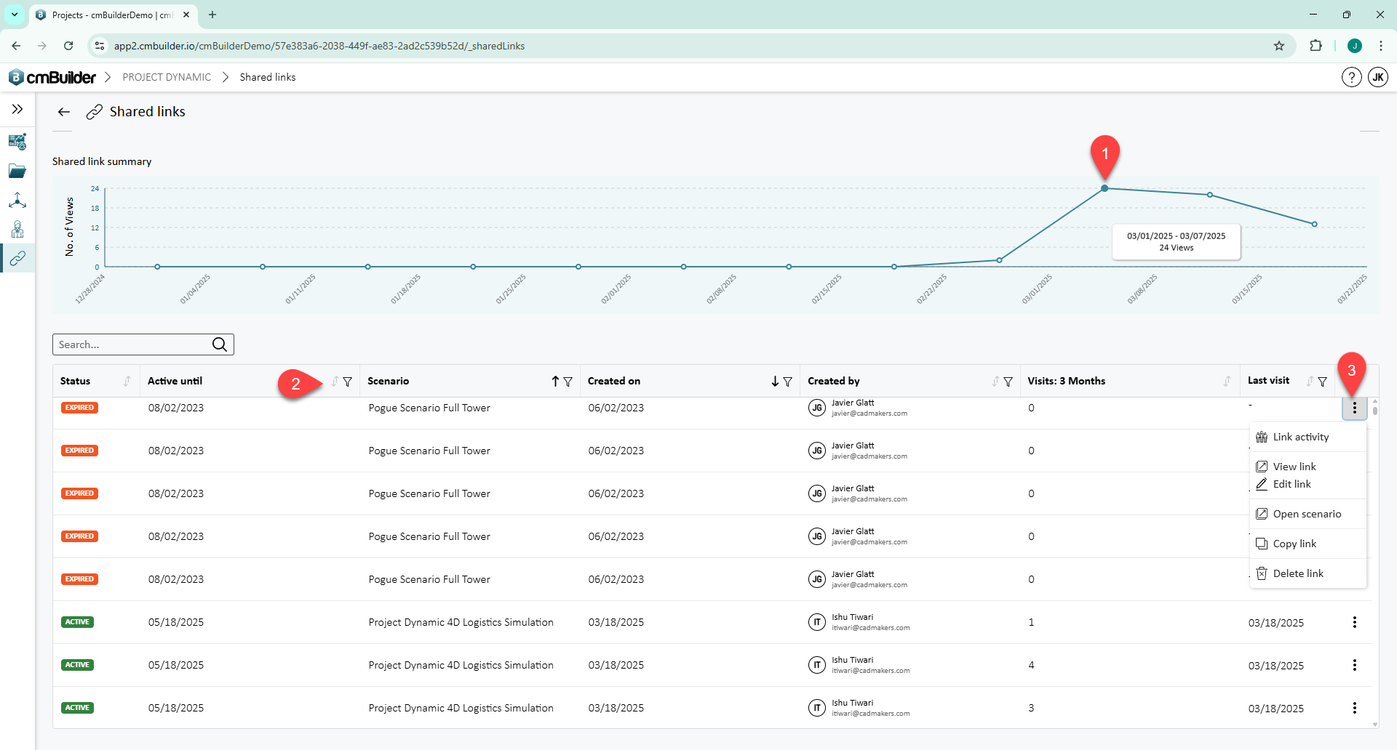
Task: Open three-dot menu for row with 3 visits
Action: pyautogui.click(x=1354, y=708)
